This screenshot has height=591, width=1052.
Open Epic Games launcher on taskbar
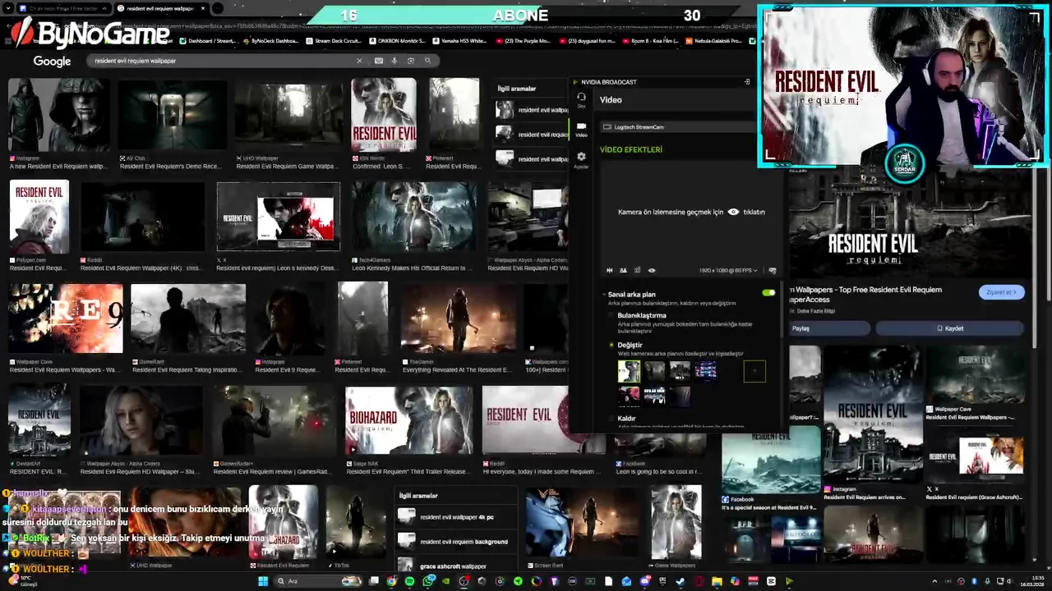click(662, 581)
